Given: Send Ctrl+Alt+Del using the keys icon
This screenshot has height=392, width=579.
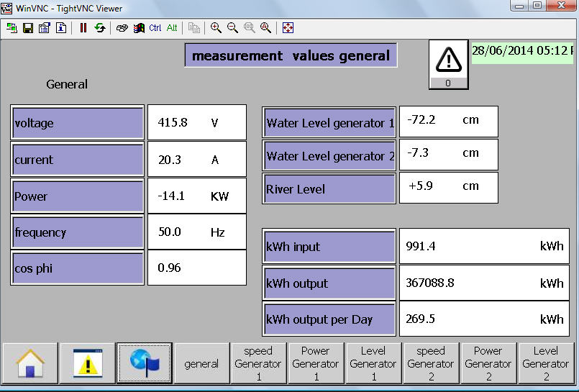Looking at the screenshot, I should 122,28.
